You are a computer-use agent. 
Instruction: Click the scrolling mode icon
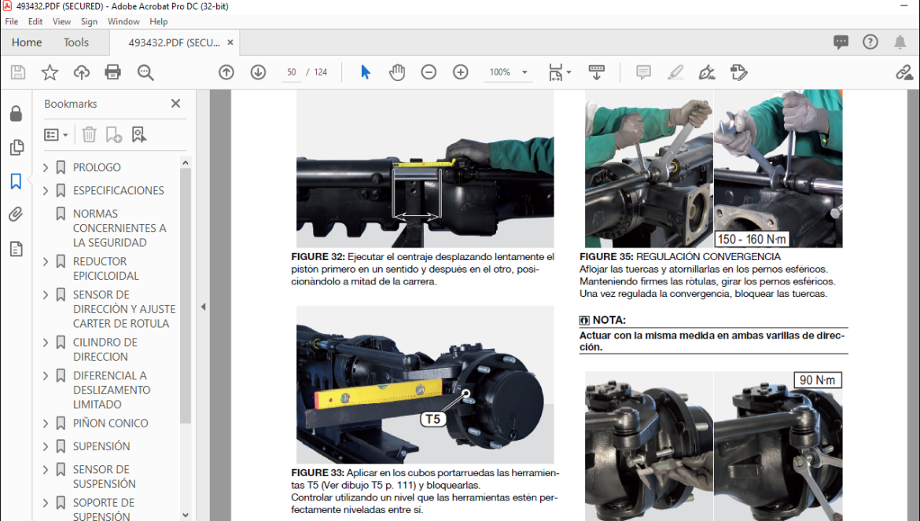pos(596,72)
